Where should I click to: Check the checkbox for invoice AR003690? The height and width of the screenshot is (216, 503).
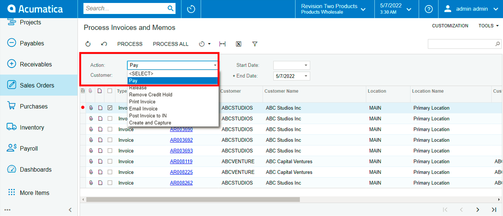[110, 130]
